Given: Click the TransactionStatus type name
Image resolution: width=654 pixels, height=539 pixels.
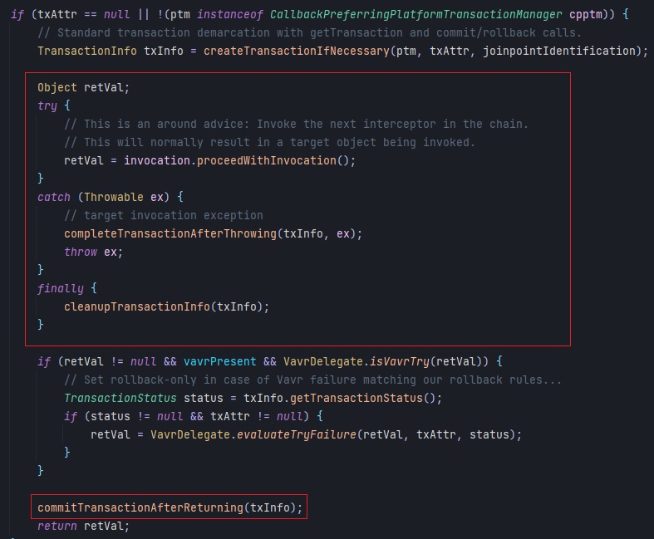Looking at the screenshot, I should [x=120, y=398].
